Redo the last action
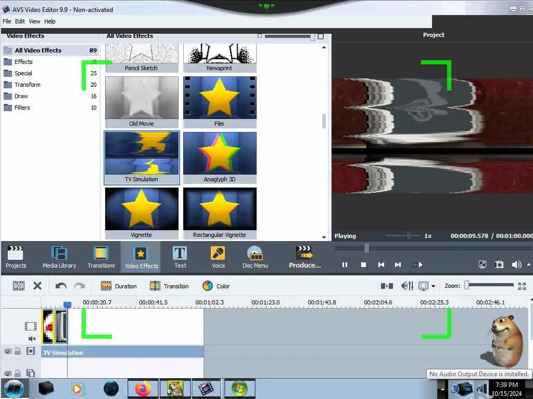 (80, 286)
